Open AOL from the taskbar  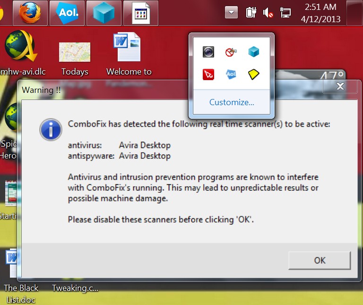click(x=67, y=13)
